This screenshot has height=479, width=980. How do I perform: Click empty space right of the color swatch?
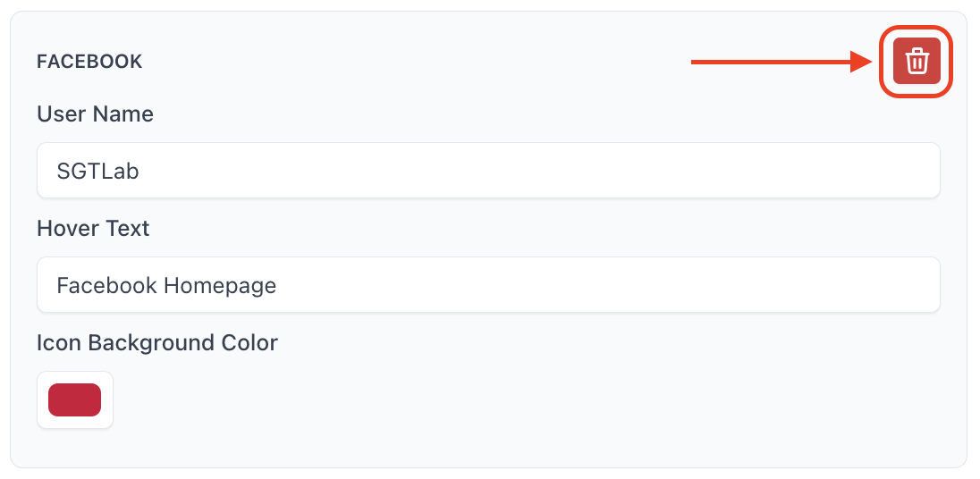click(x=447, y=399)
